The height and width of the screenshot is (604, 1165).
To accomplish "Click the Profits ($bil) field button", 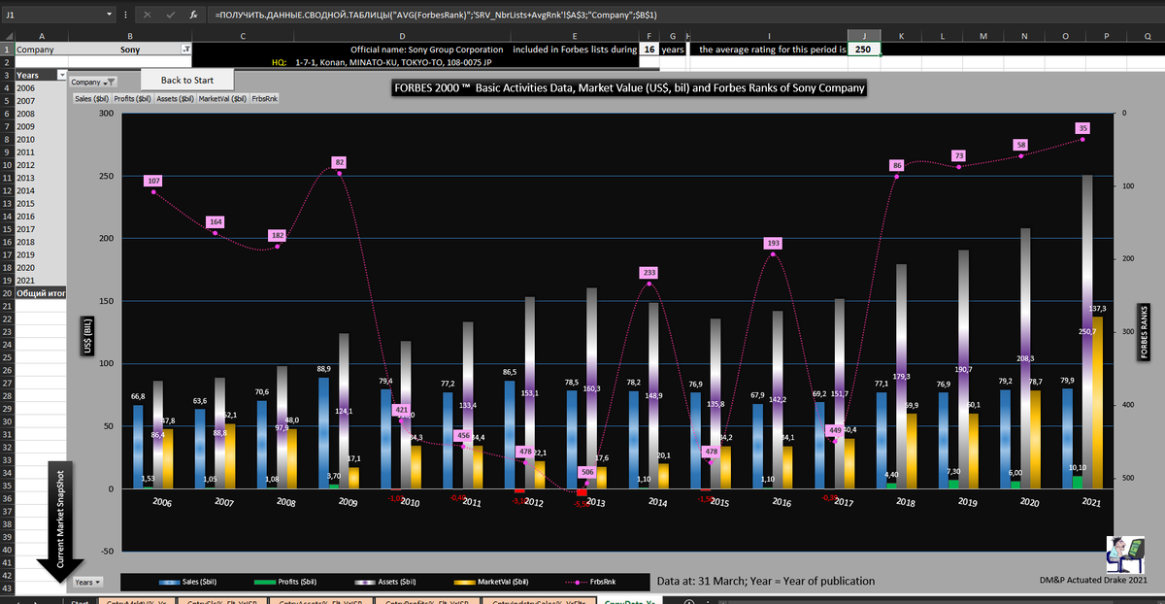I will click(x=131, y=98).
